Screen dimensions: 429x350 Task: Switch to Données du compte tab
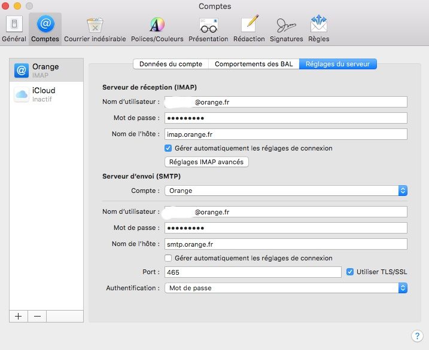point(171,64)
